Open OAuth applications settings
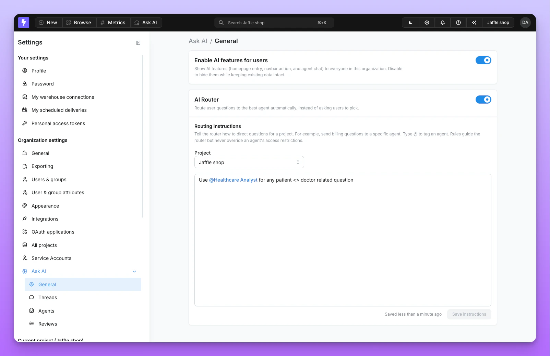The image size is (550, 356). point(80,232)
